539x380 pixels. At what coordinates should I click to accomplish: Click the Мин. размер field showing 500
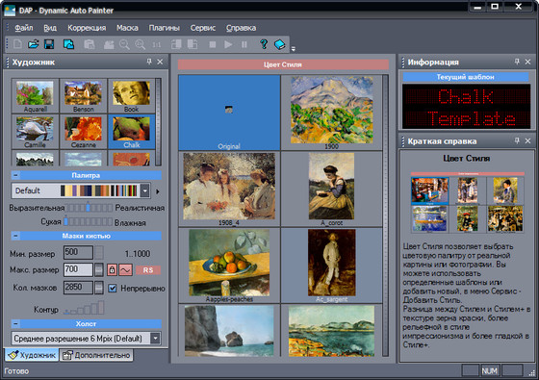coord(78,252)
